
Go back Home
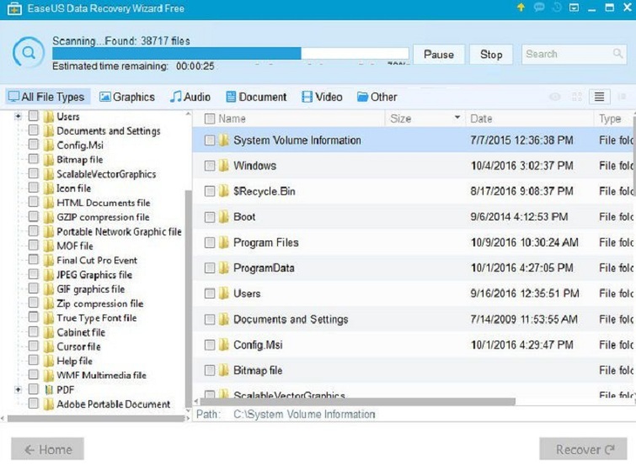(47, 449)
